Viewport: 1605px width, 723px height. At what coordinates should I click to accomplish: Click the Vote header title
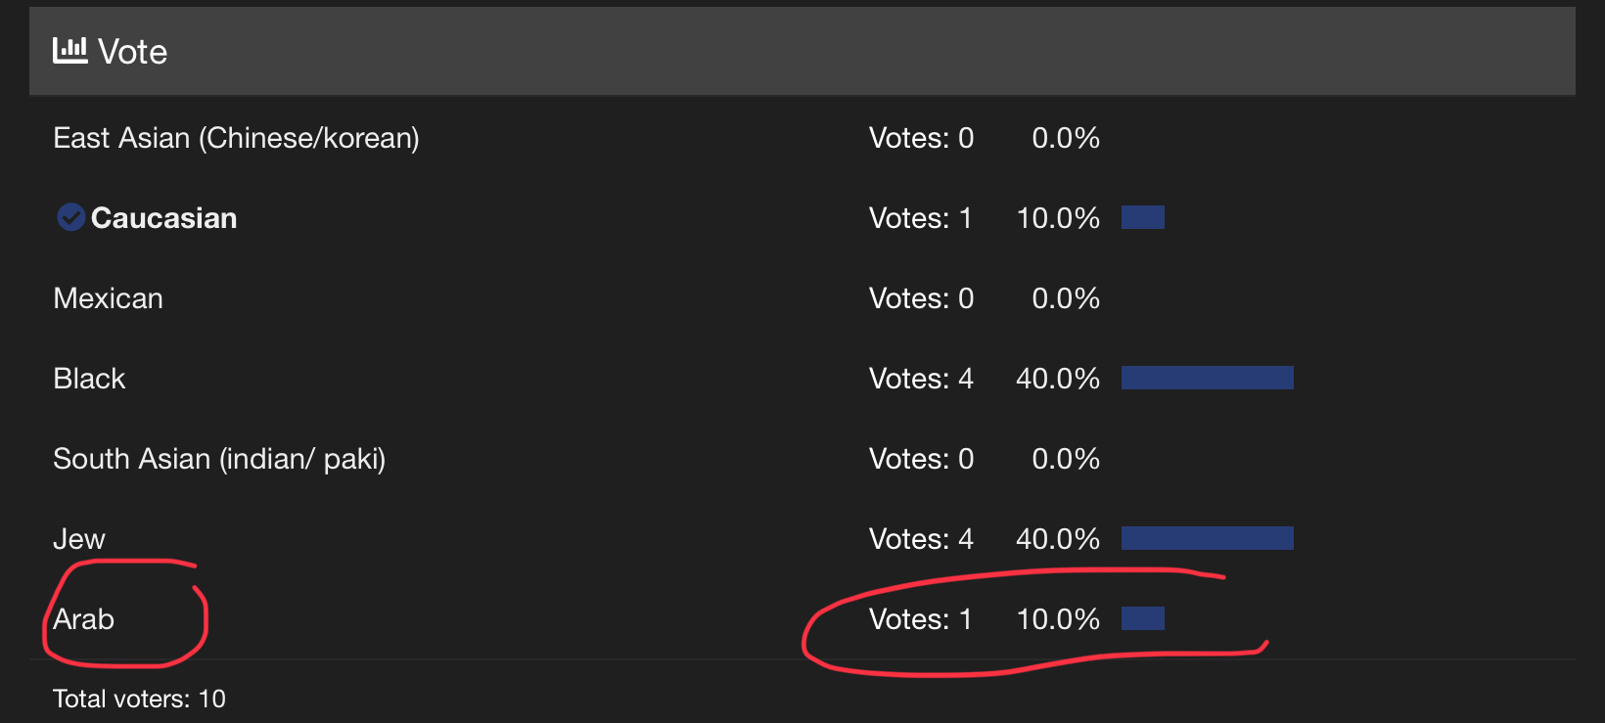click(x=132, y=52)
